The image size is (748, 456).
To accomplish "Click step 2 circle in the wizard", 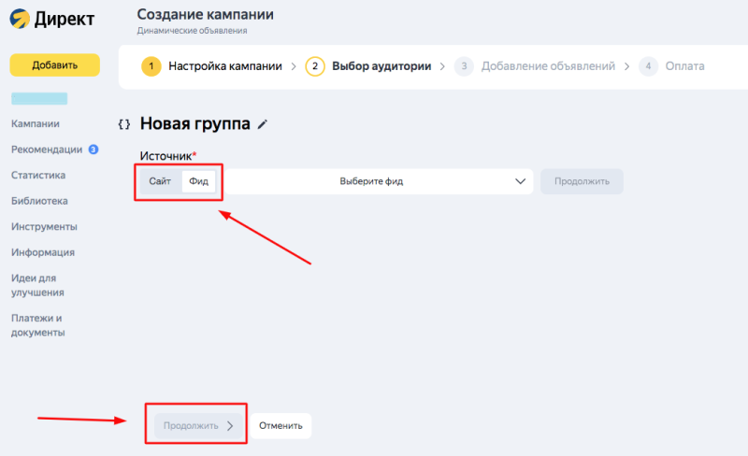I will 315,66.
